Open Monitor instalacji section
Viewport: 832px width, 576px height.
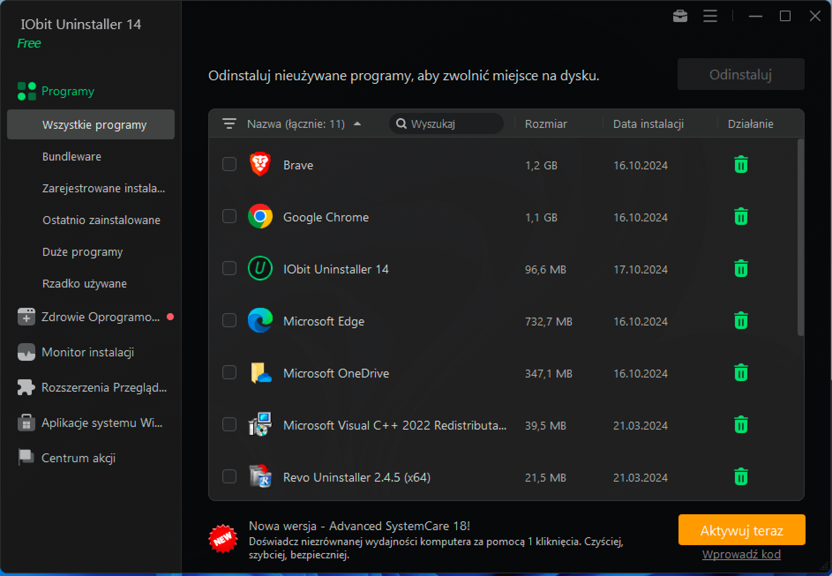pos(88,352)
